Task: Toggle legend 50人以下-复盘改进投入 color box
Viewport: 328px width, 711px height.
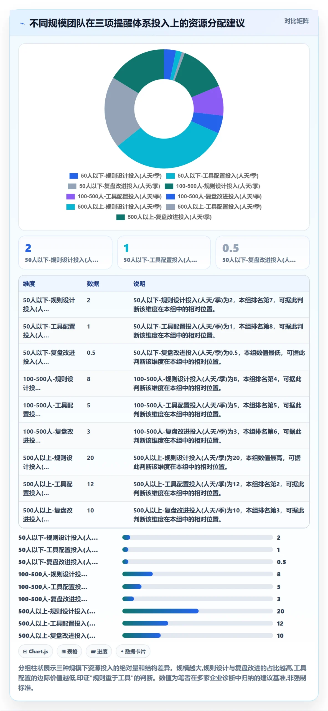Action: point(72,186)
